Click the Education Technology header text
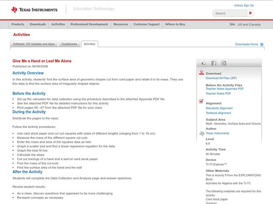 pos(94,9)
